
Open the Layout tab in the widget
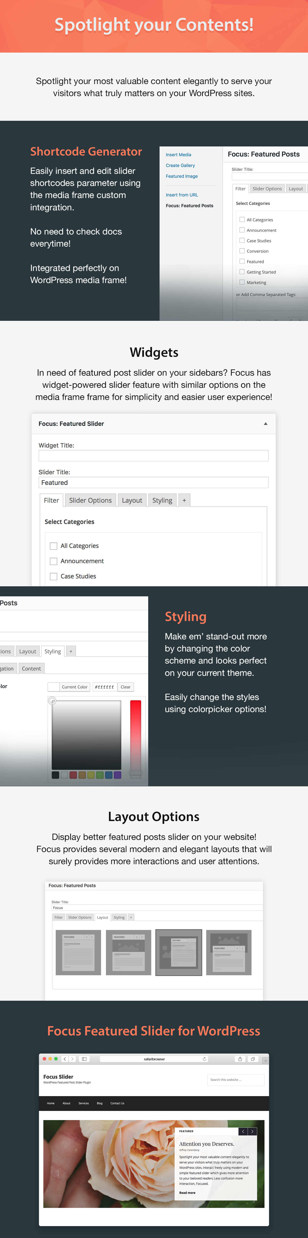(132, 500)
